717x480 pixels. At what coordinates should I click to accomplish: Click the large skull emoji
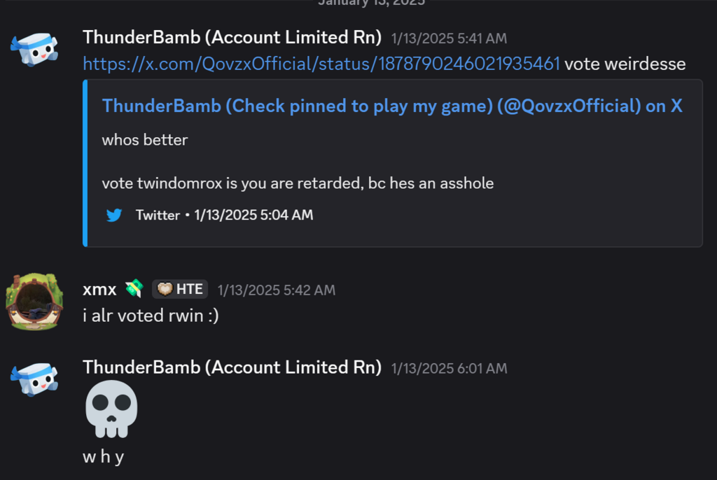[x=111, y=409]
